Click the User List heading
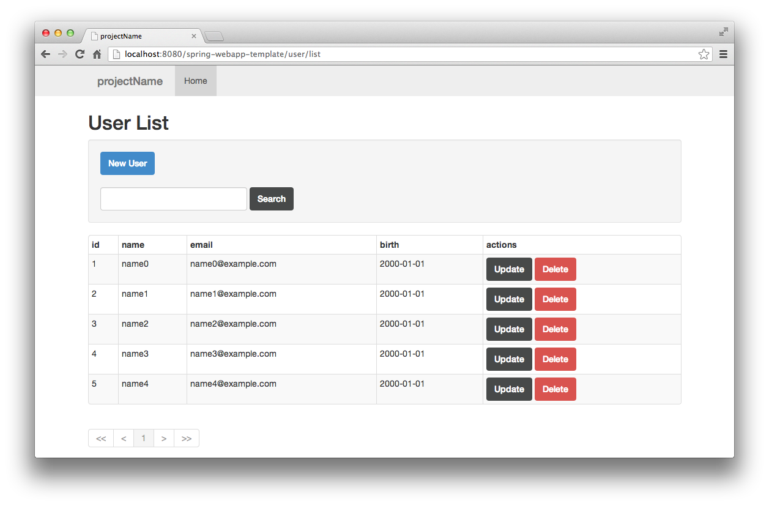This screenshot has height=506, width=769. click(x=128, y=123)
